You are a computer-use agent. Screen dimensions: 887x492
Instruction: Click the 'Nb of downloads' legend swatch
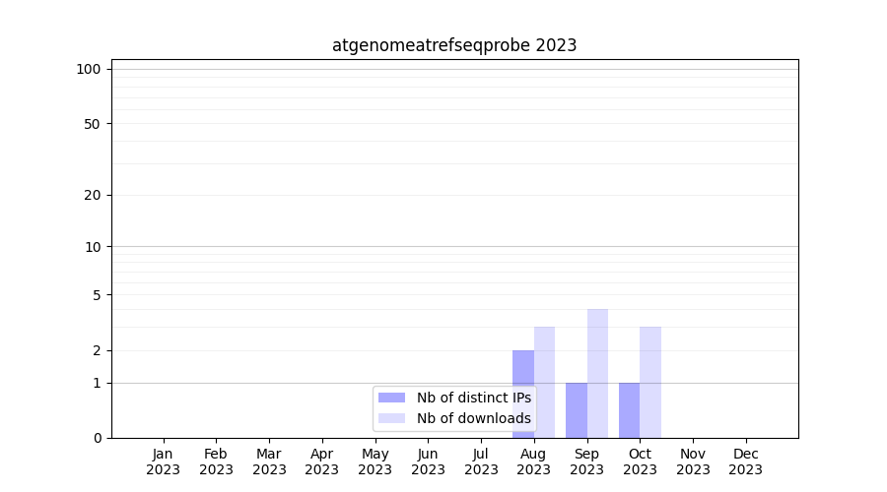tap(391, 418)
